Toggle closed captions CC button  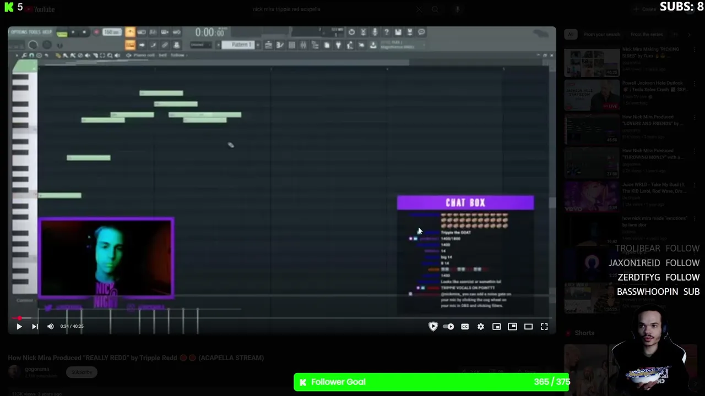(465, 327)
